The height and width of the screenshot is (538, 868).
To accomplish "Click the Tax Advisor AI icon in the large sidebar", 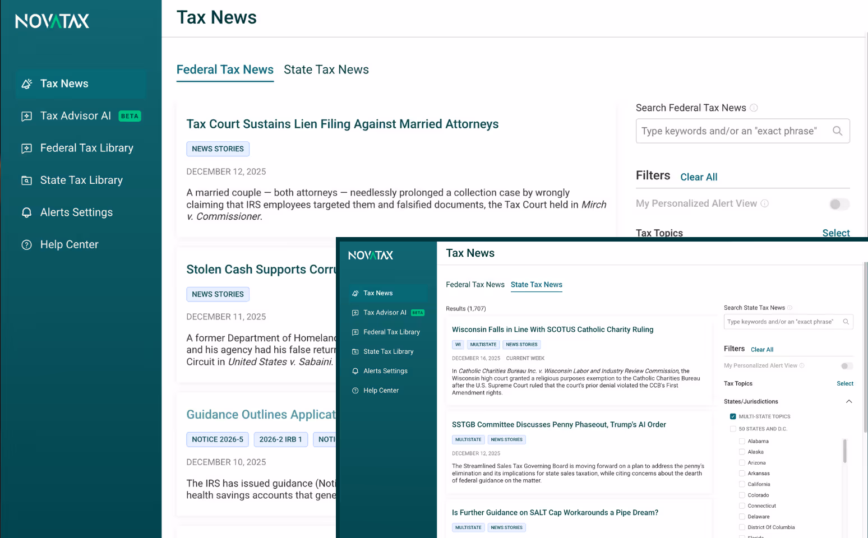I will (26, 116).
